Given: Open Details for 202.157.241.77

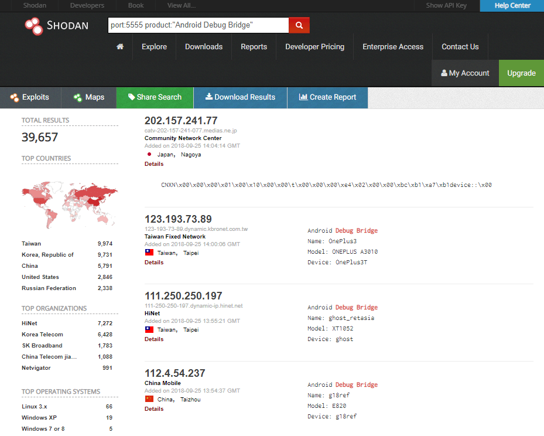Looking at the screenshot, I should click(153, 163).
